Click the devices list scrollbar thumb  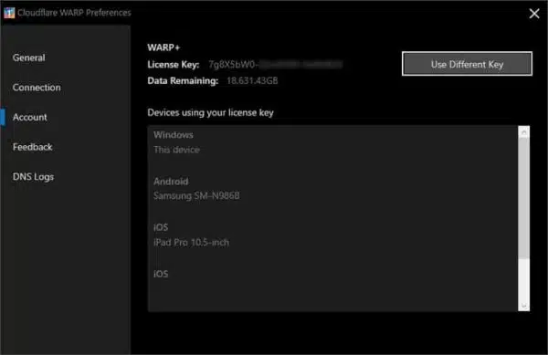tap(523, 198)
